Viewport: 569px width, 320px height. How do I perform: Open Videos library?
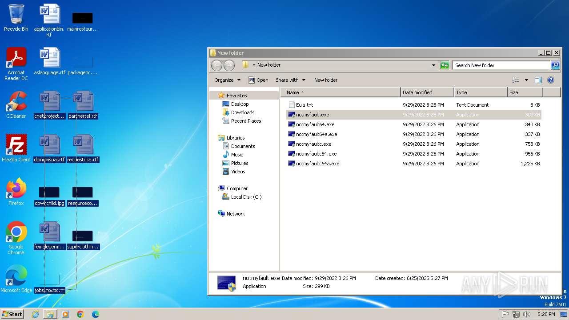point(238,172)
